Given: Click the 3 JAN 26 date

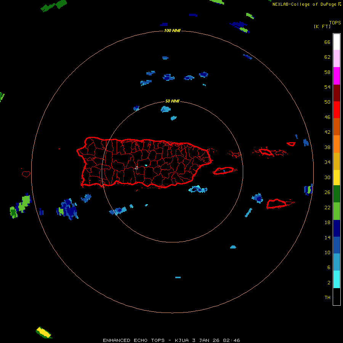Looking at the screenshot, I should coord(206,340).
